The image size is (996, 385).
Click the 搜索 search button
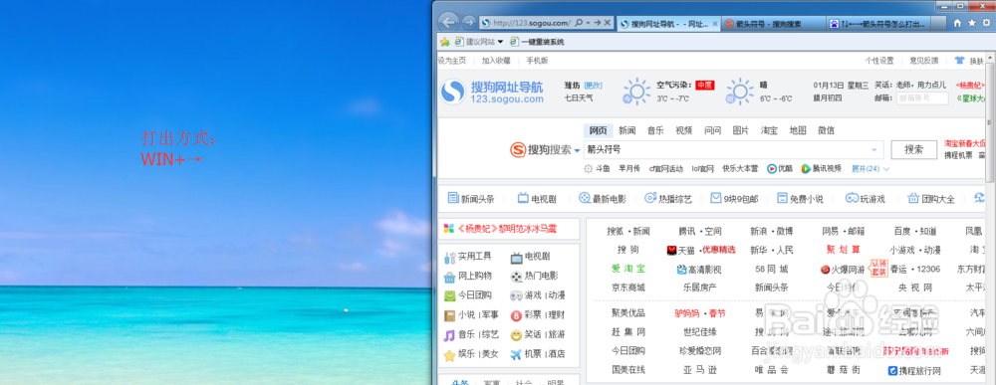pos(914,150)
